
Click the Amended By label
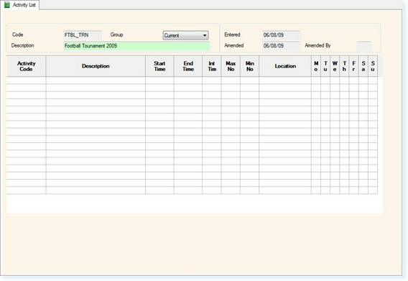tap(317, 45)
